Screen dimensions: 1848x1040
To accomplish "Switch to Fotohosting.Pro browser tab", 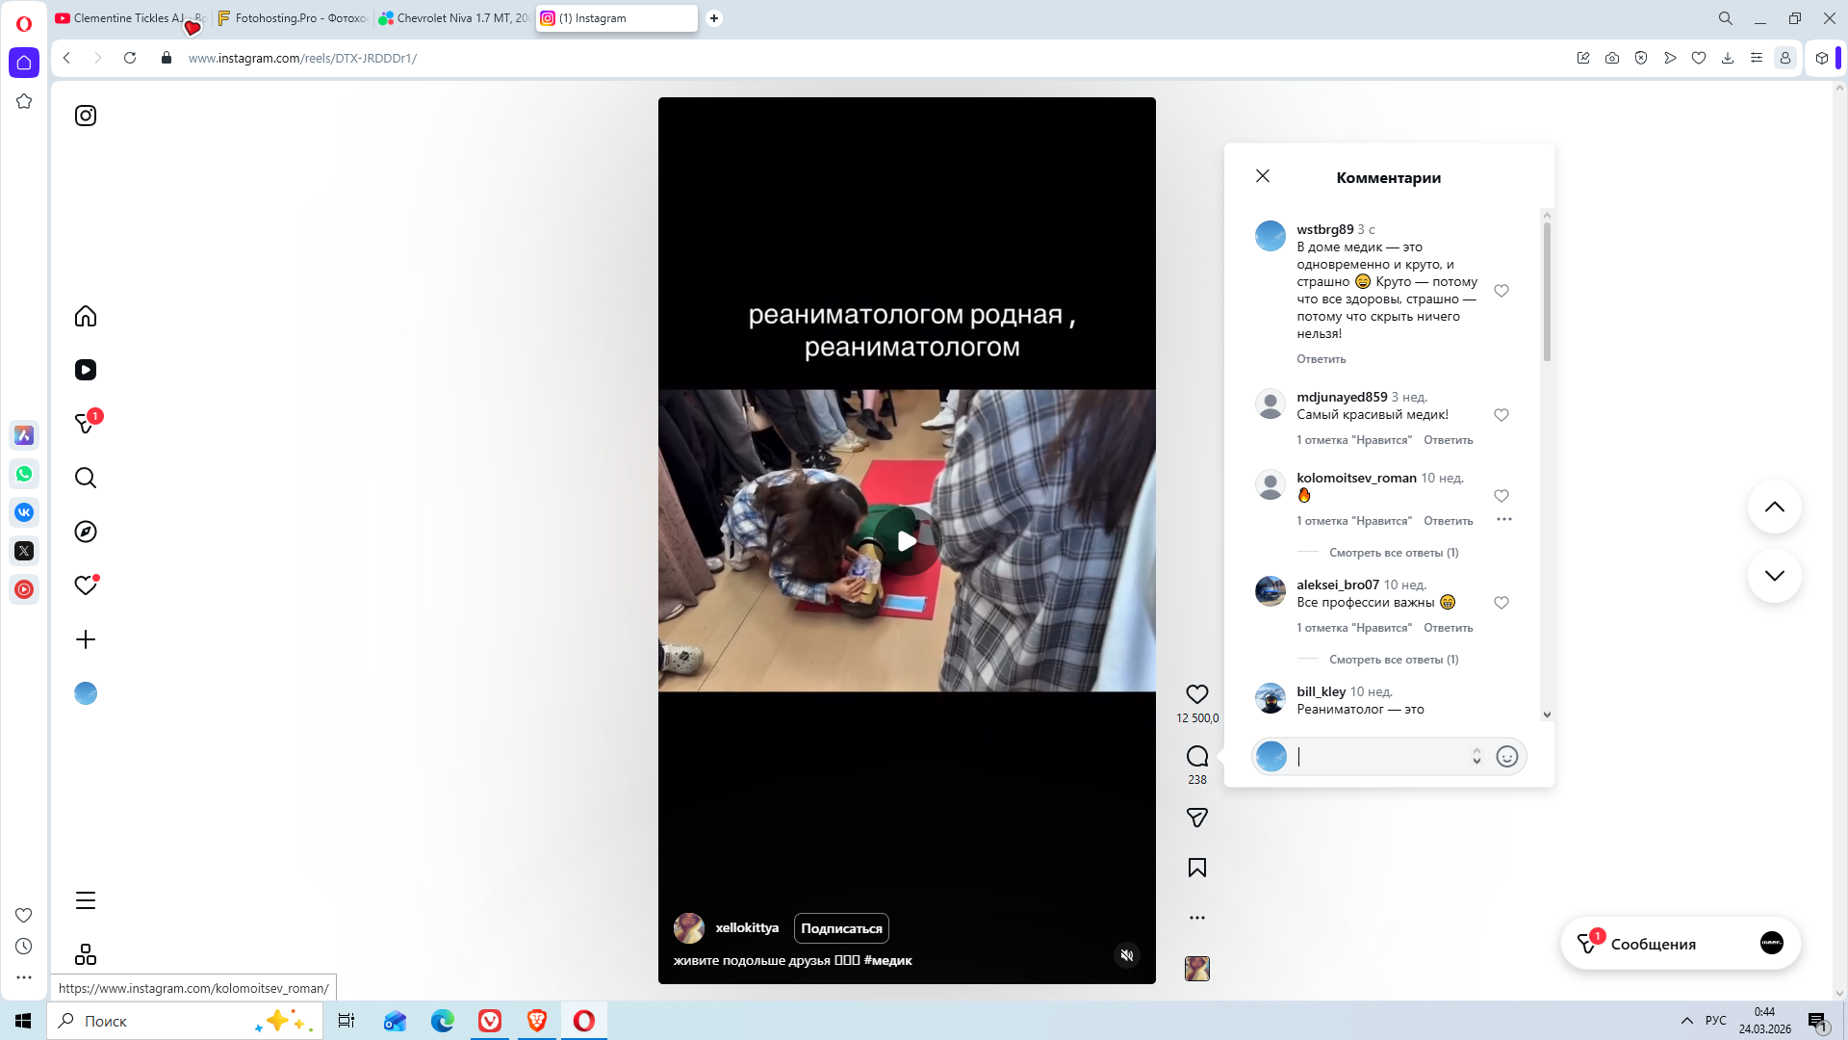I will tap(293, 18).
